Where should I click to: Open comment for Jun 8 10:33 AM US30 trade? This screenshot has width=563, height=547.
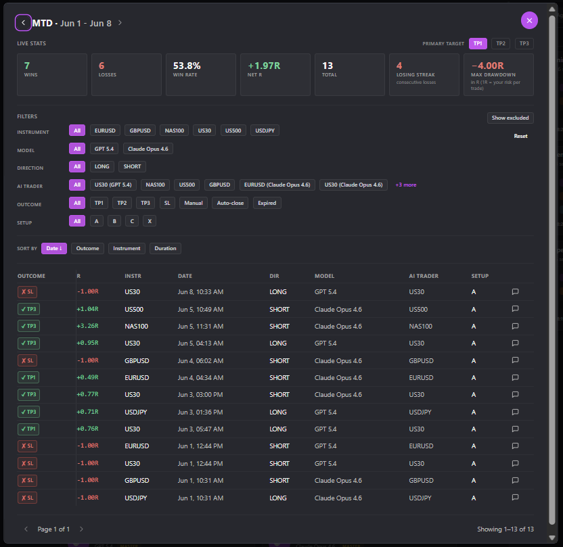(x=515, y=291)
